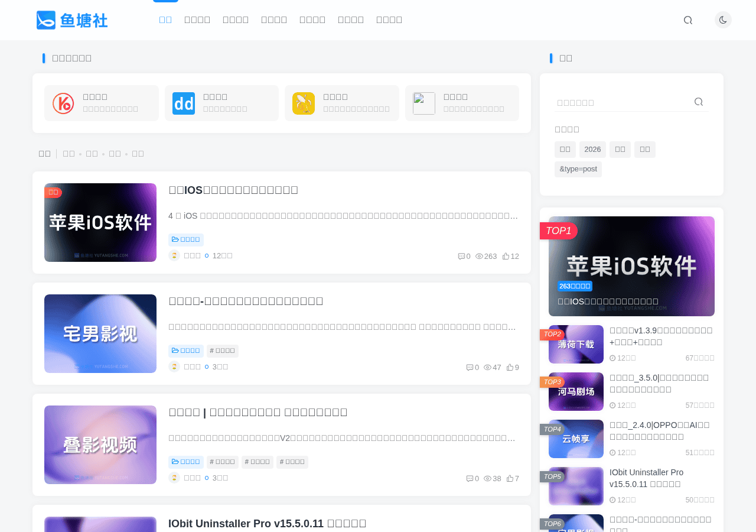Image resolution: width=756 pixels, height=532 pixels.
Task: Click the 263 views badge on TOP1
Action: (x=575, y=286)
